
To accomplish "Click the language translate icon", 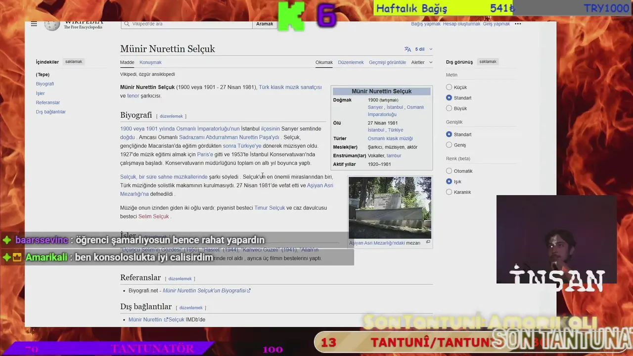I will (x=407, y=49).
